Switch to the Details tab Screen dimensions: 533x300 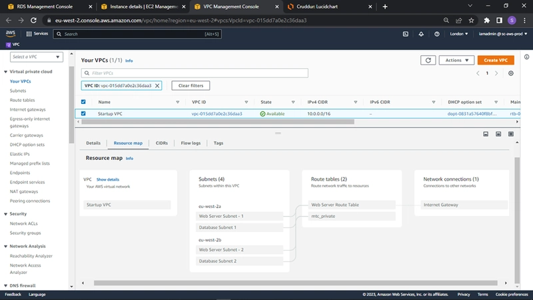tap(93, 143)
